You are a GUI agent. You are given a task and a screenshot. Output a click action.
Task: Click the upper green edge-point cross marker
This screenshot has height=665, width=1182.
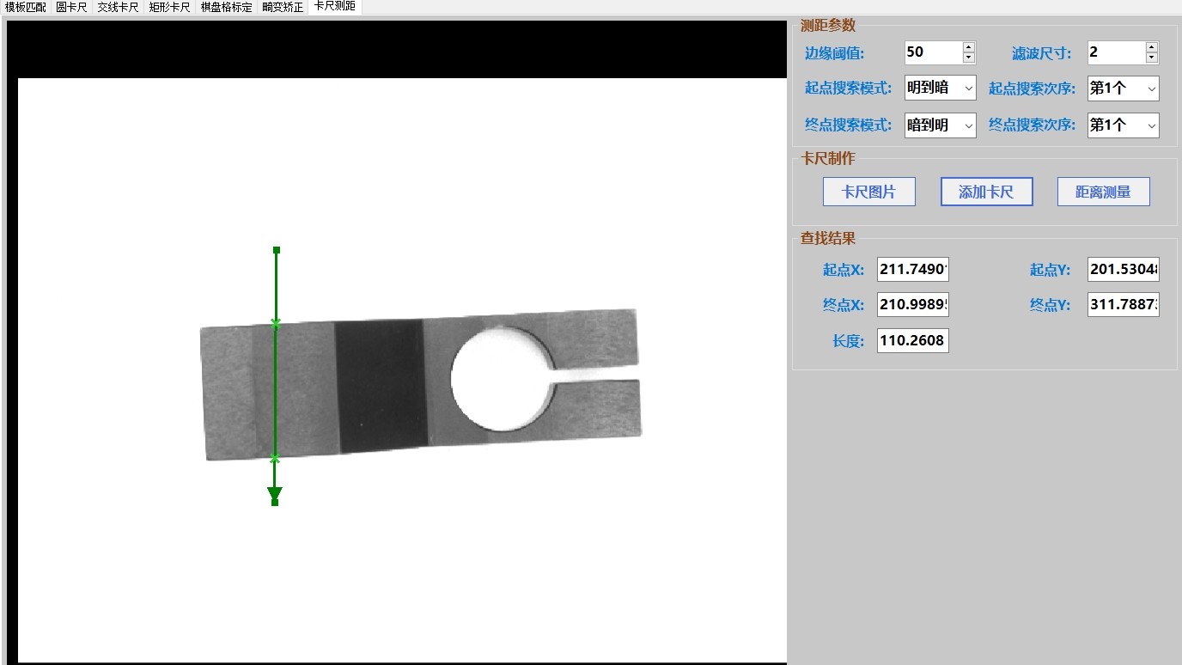click(x=276, y=324)
